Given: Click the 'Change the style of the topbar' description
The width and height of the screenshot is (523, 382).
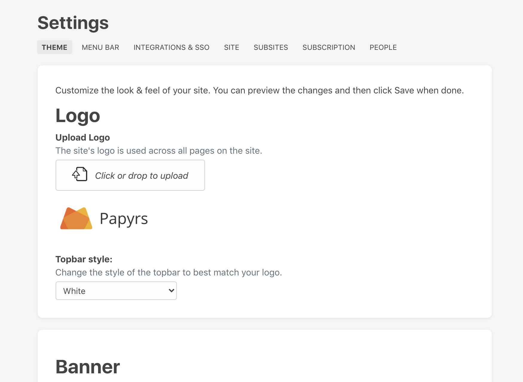Looking at the screenshot, I should click(x=169, y=272).
